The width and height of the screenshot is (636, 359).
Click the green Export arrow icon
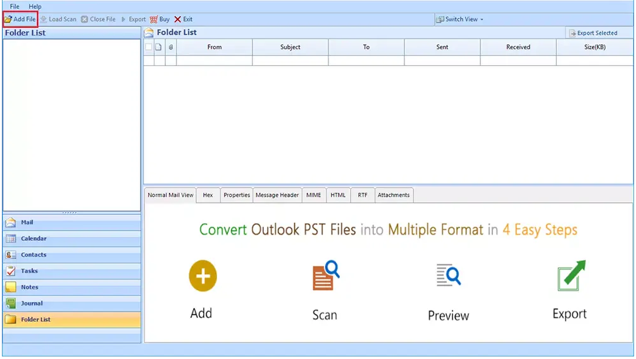(571, 276)
